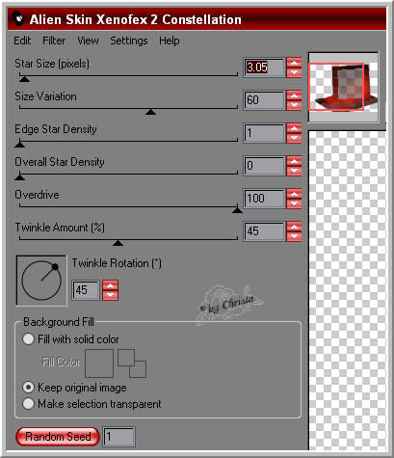Increase Star Size with up arrow

click(294, 63)
